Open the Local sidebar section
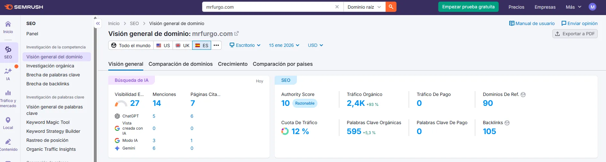606x162 pixels. point(8,123)
